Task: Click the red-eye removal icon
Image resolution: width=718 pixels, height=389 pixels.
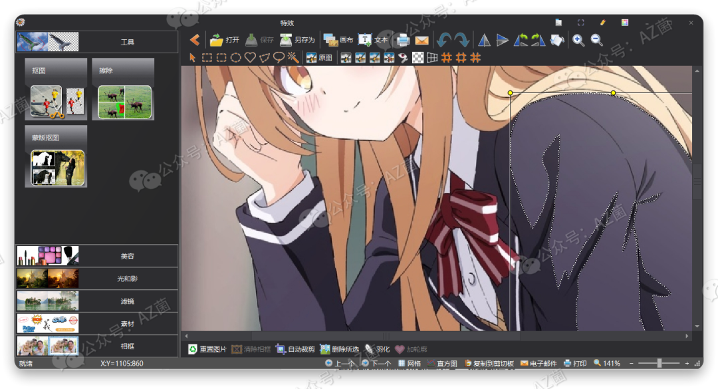Action: (x=403, y=58)
